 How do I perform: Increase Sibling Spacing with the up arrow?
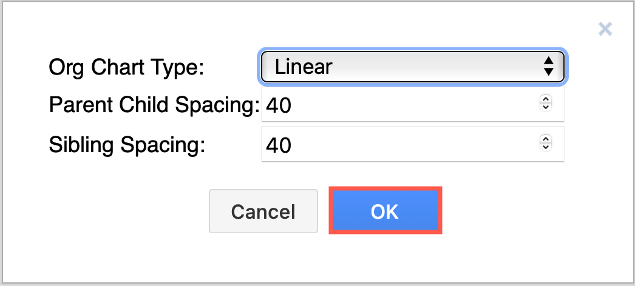click(x=545, y=140)
